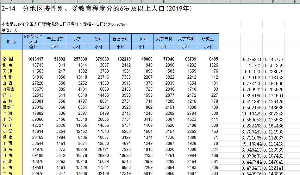Click the 地区 header cell
The width and height of the screenshot is (300, 175).
click(11, 42)
